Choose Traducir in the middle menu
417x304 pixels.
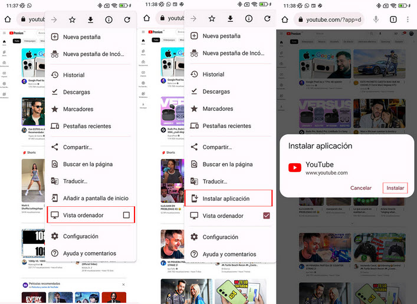point(230,181)
